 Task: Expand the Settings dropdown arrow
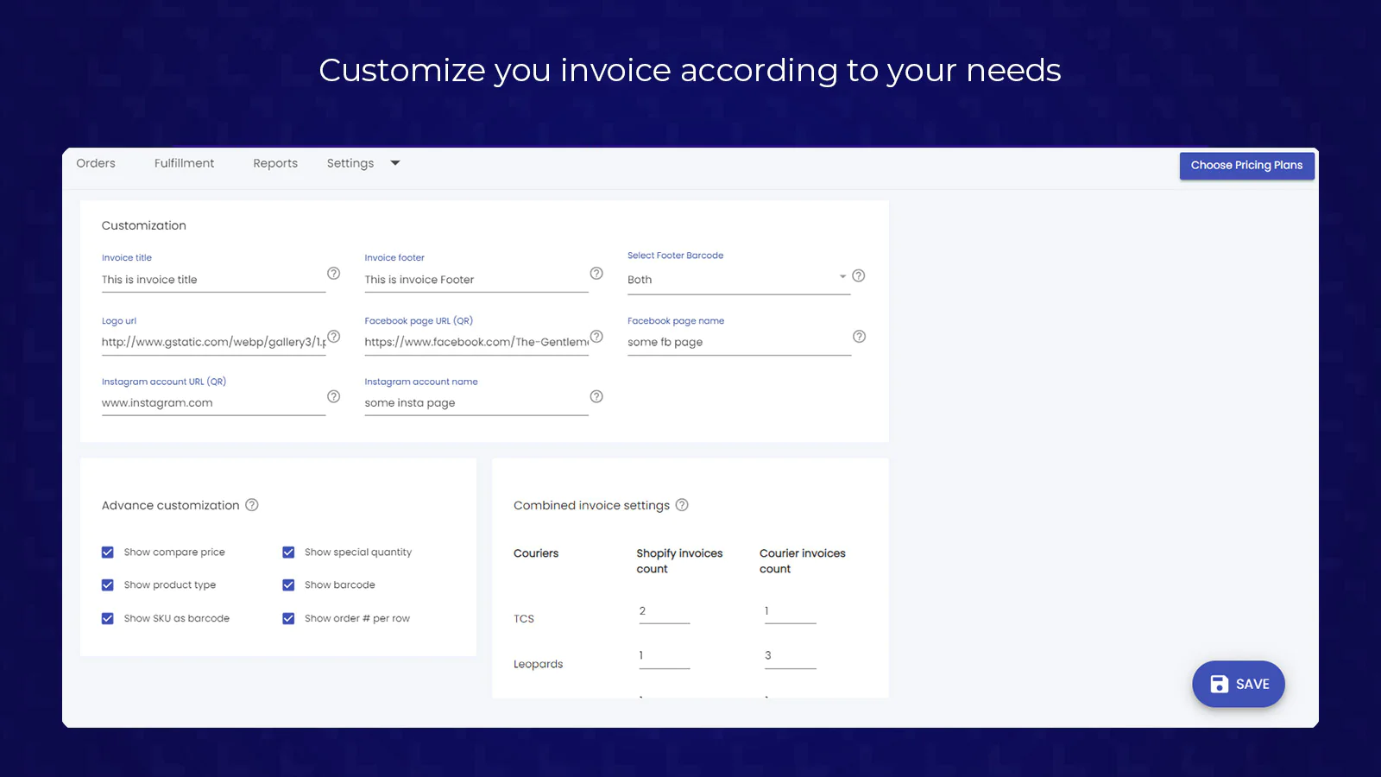395,163
